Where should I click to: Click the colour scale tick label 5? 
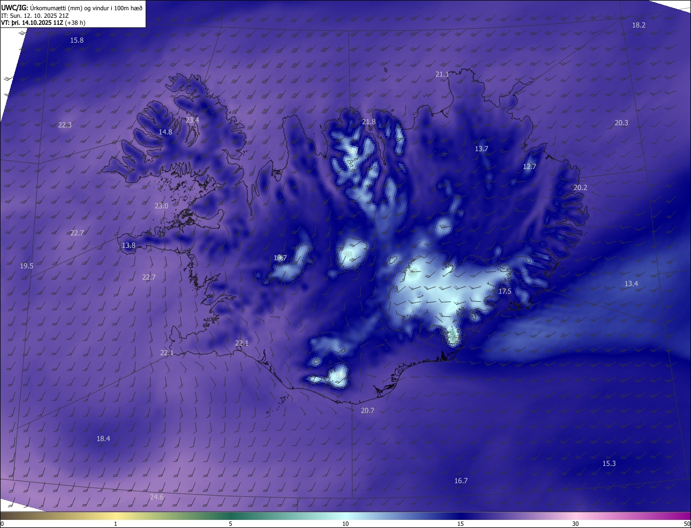[231, 524]
